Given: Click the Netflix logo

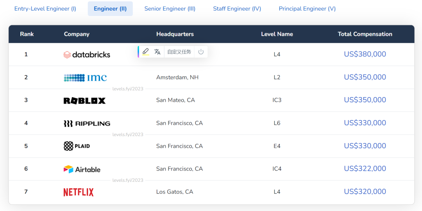Looking at the screenshot, I should tap(79, 192).
